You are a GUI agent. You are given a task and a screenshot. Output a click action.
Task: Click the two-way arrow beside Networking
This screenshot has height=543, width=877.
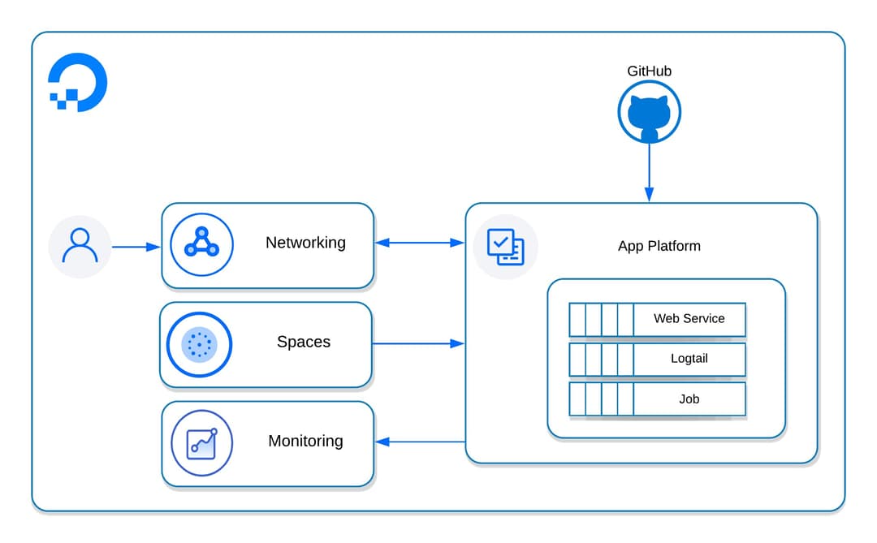point(419,243)
